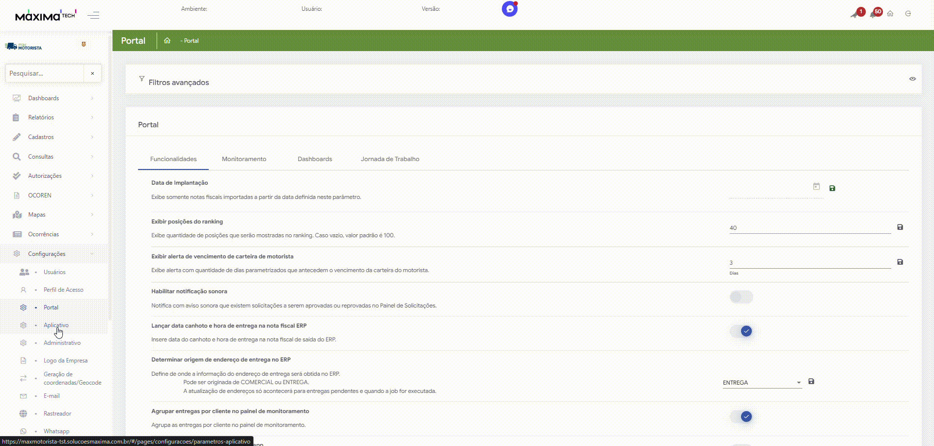Click the Relatórios clipboard icon
This screenshot has height=446, width=934.
[16, 117]
